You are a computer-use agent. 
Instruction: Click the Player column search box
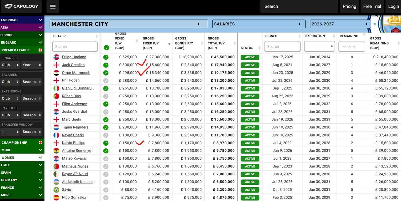tap(75, 47)
